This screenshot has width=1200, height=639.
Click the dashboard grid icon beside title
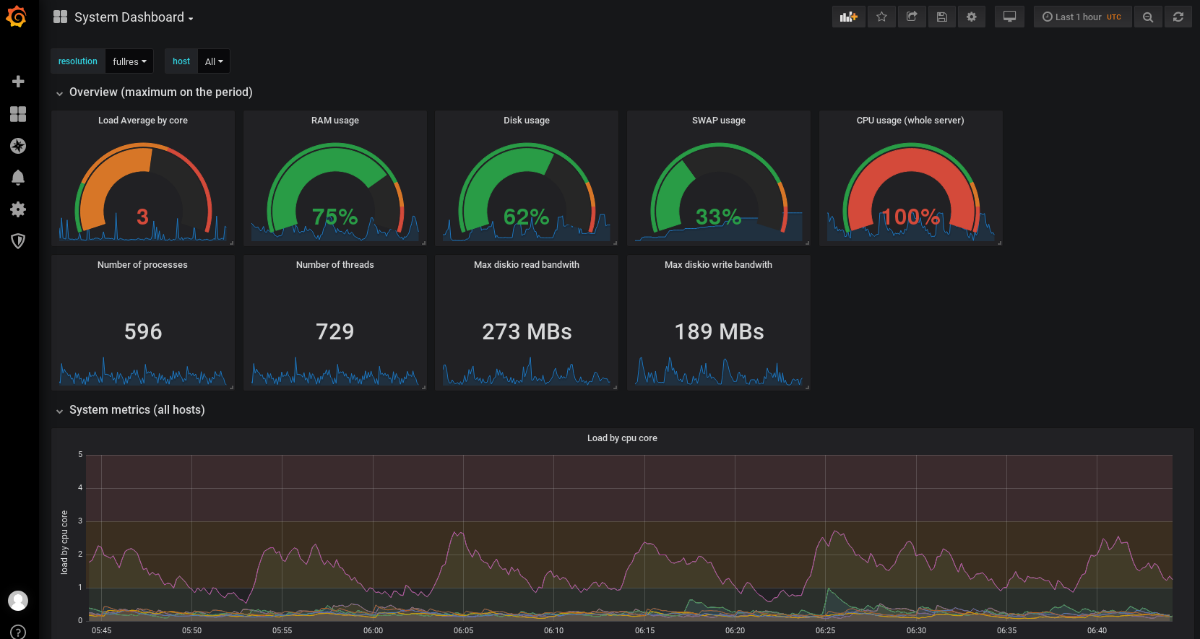60,17
